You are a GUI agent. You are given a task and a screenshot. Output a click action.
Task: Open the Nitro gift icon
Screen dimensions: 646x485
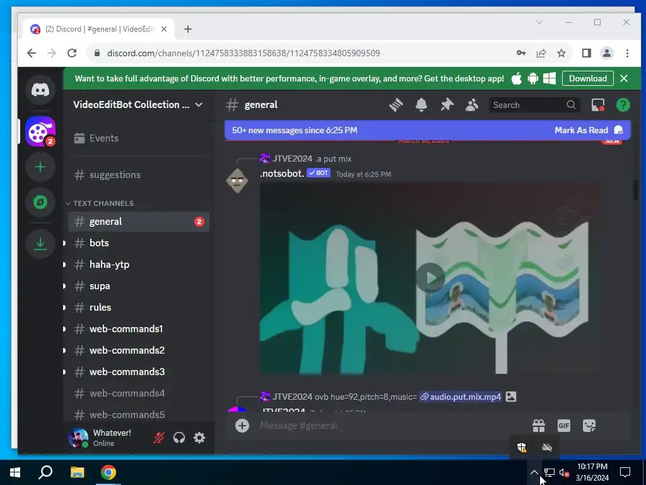click(539, 426)
